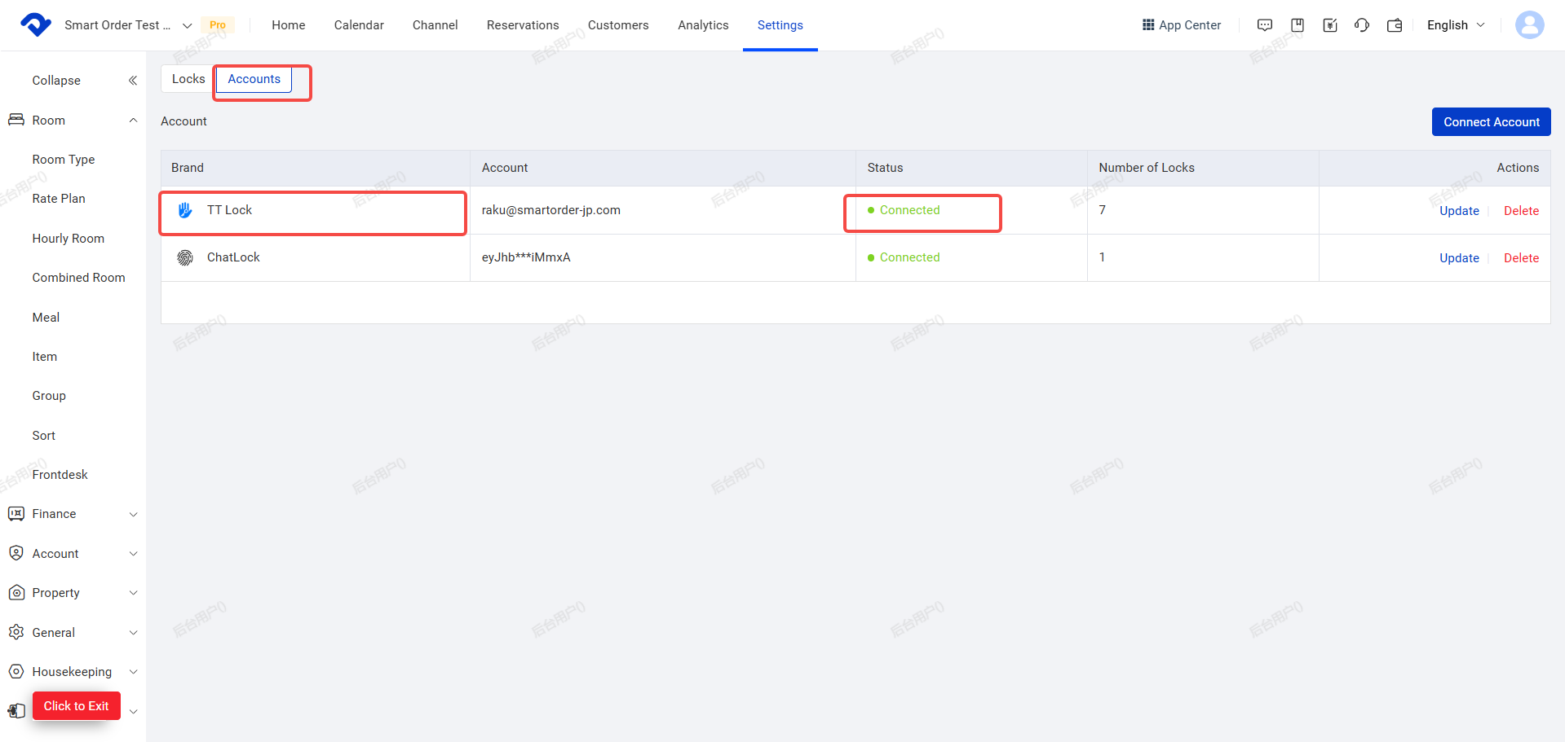Open the headset customer support icon

pos(1362,25)
